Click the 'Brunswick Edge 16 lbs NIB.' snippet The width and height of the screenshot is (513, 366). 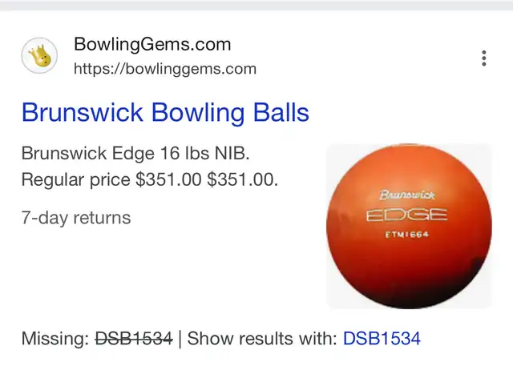pos(135,153)
